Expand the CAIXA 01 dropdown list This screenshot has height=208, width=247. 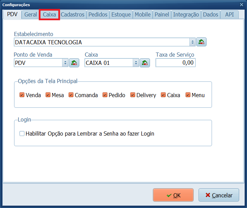[x=136, y=63]
